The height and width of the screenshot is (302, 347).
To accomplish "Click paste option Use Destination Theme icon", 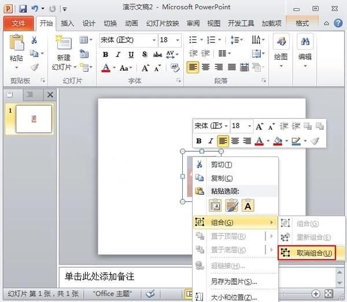I will (x=215, y=205).
